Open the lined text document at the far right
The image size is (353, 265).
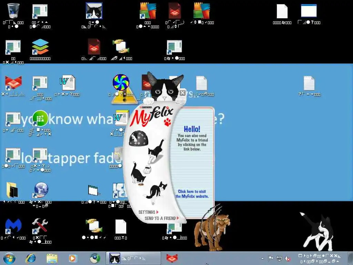coord(309,83)
